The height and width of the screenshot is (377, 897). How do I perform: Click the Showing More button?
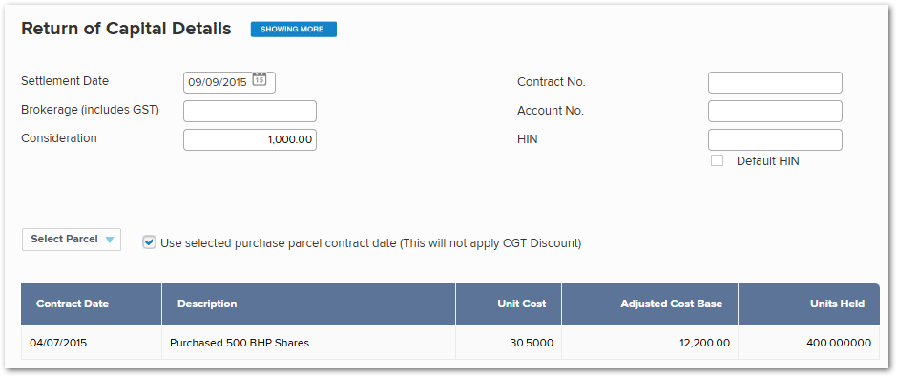tap(294, 30)
